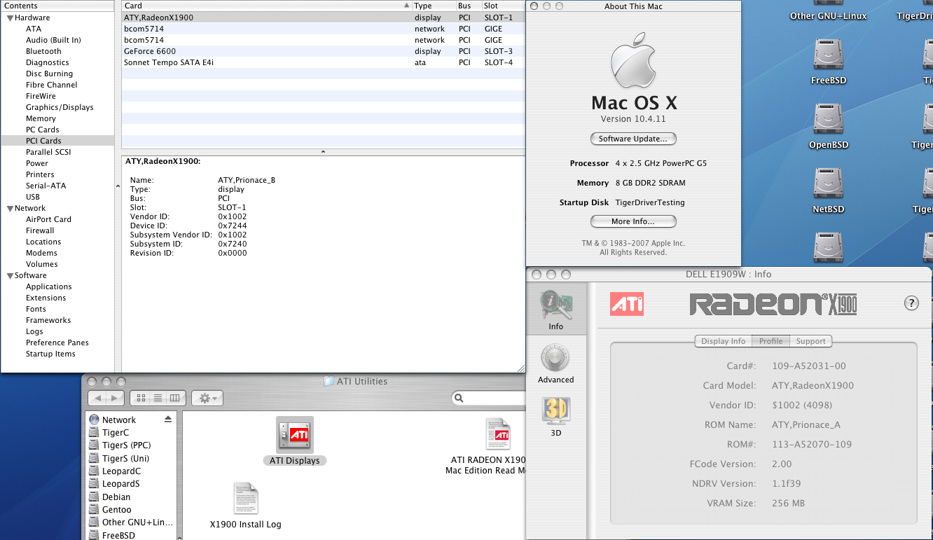This screenshot has width=933, height=540.
Task: Select Network in Finder sidebar
Action: tap(119, 420)
